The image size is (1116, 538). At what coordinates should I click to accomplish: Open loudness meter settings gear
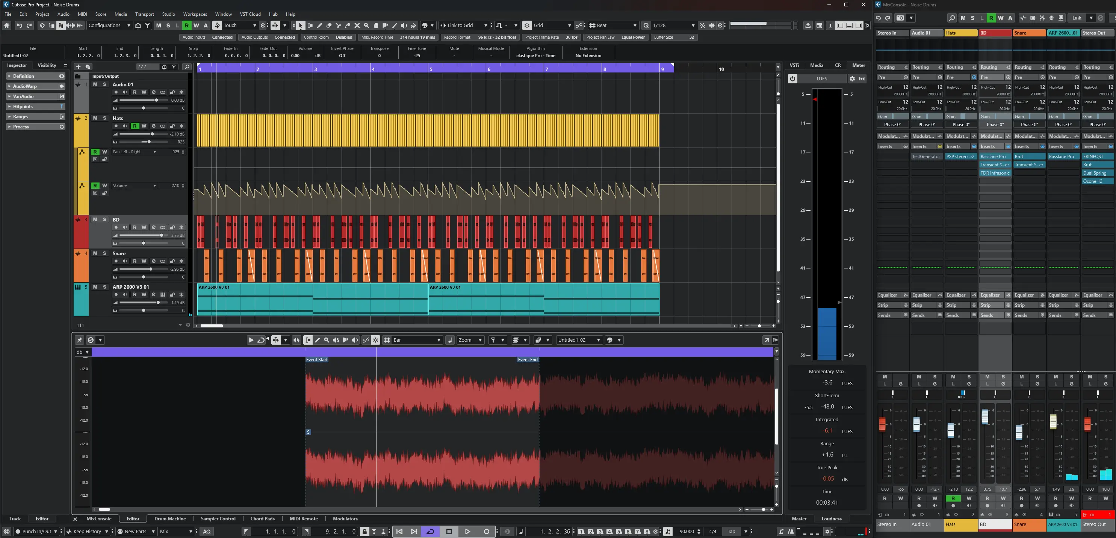tap(852, 79)
